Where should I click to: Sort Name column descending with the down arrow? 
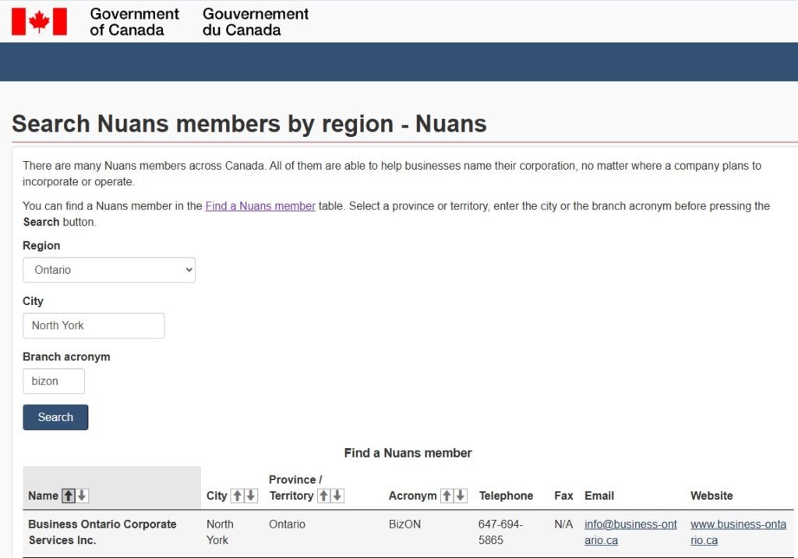(82, 496)
